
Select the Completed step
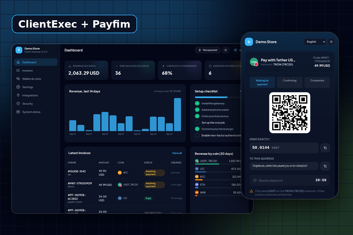click(x=317, y=82)
